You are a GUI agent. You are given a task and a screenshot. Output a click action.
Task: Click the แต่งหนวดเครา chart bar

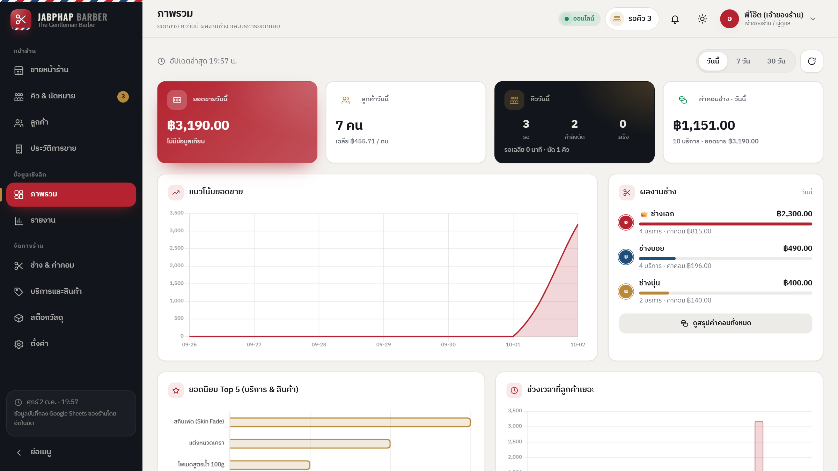pyautogui.click(x=310, y=443)
